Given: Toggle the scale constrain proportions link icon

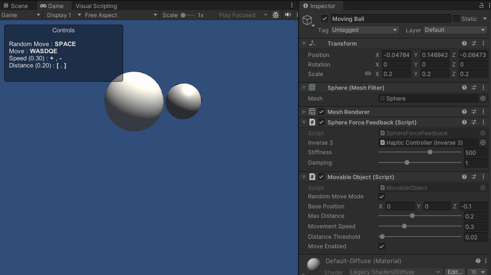Looking at the screenshot, I should coord(368,74).
